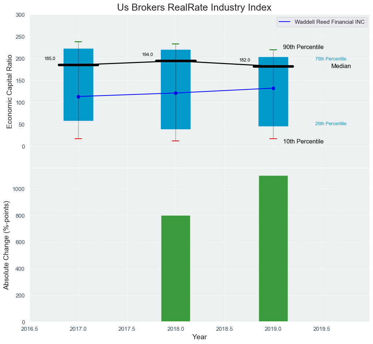
Task: Click the 194.0 median value label
Action: pos(147,55)
